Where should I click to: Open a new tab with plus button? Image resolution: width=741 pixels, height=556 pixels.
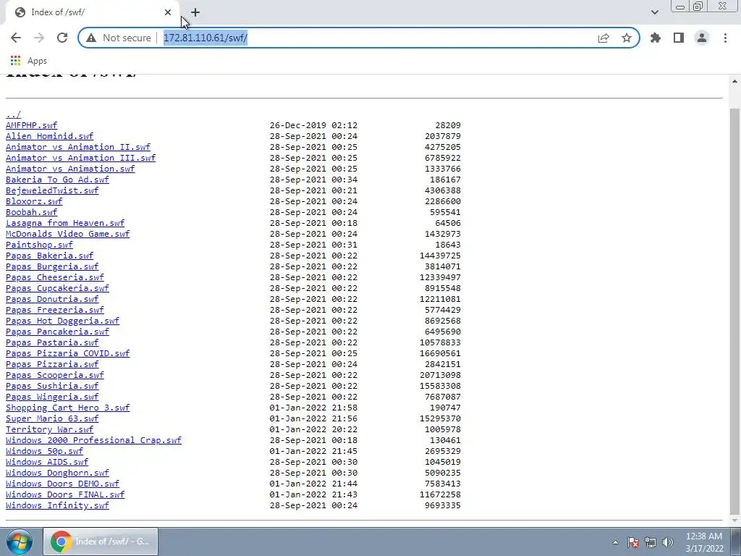[195, 12]
